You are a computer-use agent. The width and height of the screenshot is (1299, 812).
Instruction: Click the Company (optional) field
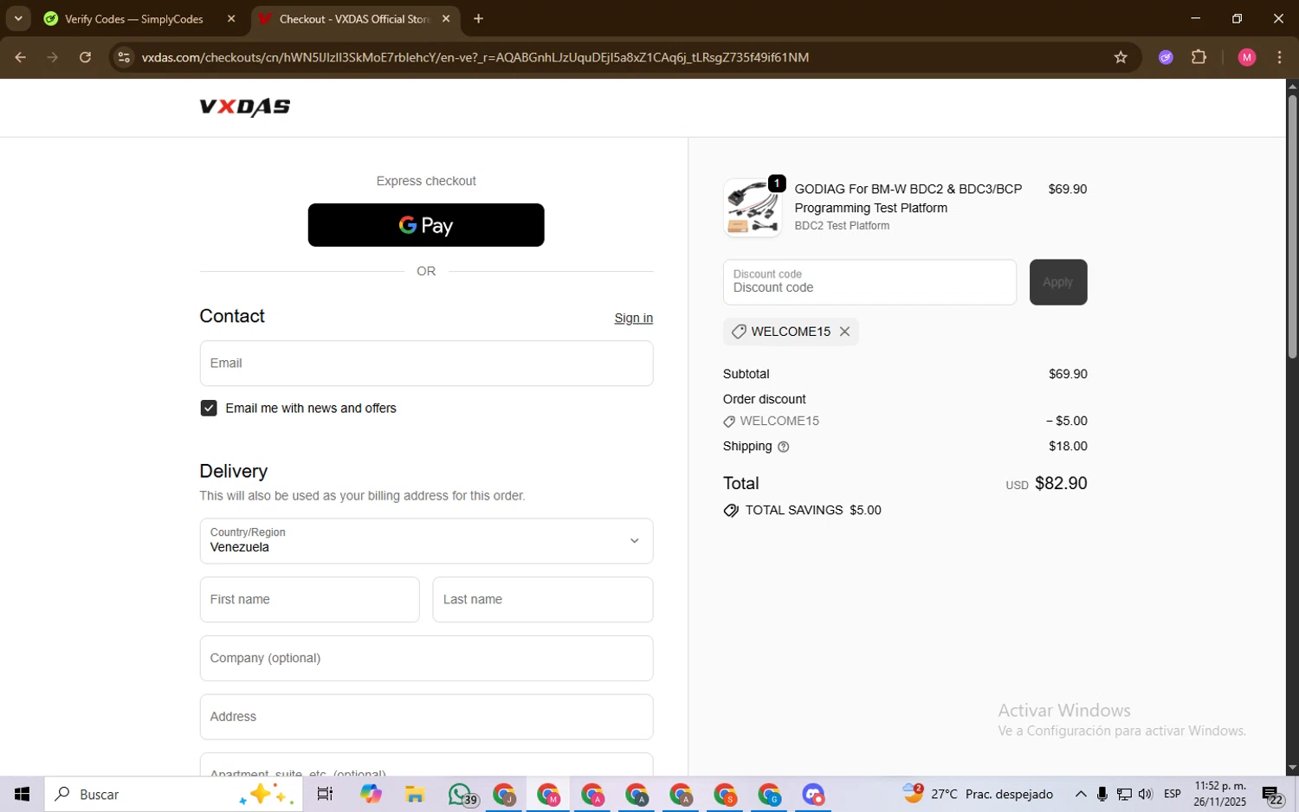click(426, 658)
